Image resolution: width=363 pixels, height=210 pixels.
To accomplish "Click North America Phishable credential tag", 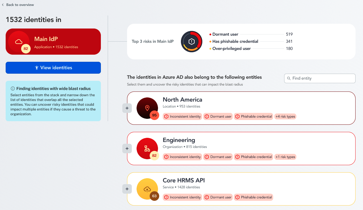I will 254,116.
